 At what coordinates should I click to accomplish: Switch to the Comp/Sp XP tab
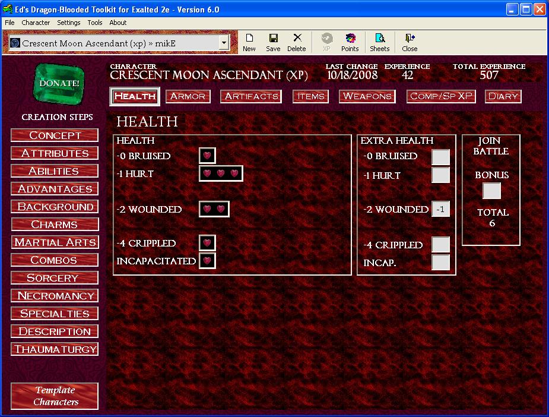click(x=441, y=96)
